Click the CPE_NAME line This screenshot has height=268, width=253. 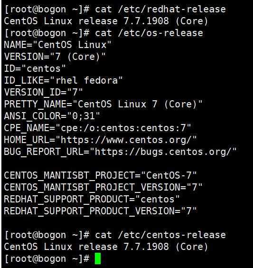click(97, 128)
